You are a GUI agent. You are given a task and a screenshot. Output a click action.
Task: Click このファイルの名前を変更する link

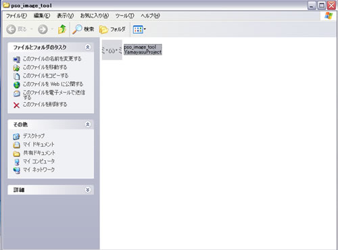pyautogui.click(x=52, y=59)
